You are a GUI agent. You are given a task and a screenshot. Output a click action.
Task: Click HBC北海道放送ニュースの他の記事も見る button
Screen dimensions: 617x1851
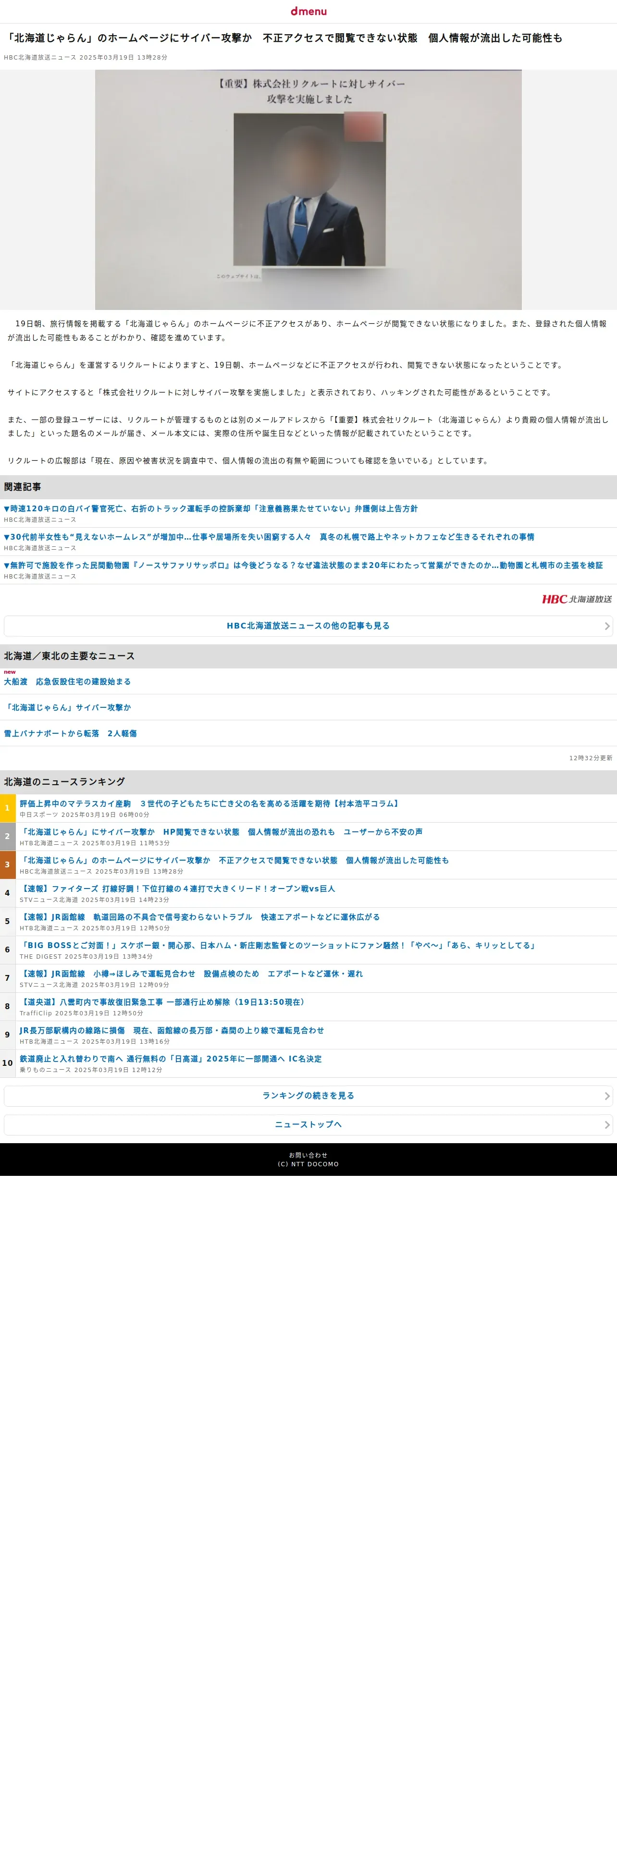point(308,626)
